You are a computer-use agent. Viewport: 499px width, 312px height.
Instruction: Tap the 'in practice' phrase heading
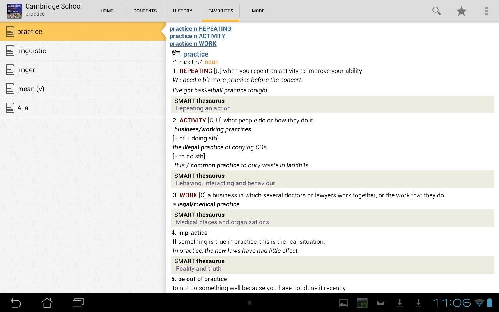[193, 233]
